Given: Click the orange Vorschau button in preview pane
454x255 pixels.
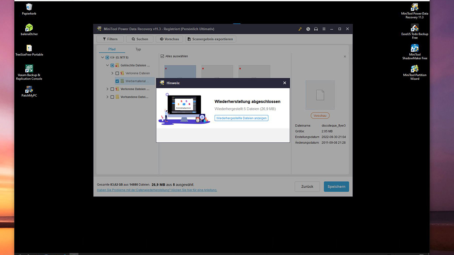Looking at the screenshot, I should click(x=320, y=116).
